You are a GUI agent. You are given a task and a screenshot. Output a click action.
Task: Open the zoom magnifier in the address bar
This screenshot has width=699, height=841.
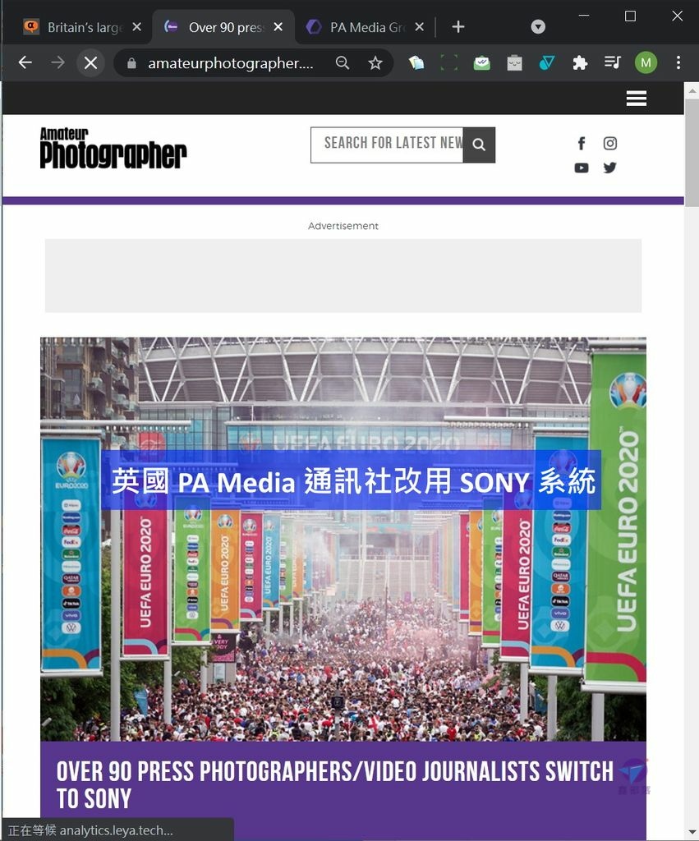pos(343,62)
